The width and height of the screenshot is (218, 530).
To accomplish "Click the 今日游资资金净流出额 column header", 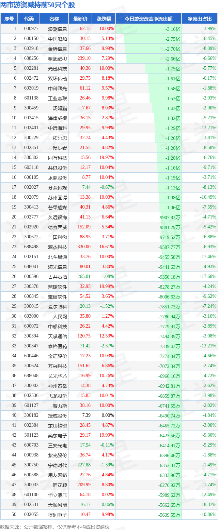I will click(149, 19).
